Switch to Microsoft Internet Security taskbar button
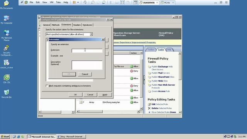This screenshot has width=247, height=139. click(x=42, y=137)
